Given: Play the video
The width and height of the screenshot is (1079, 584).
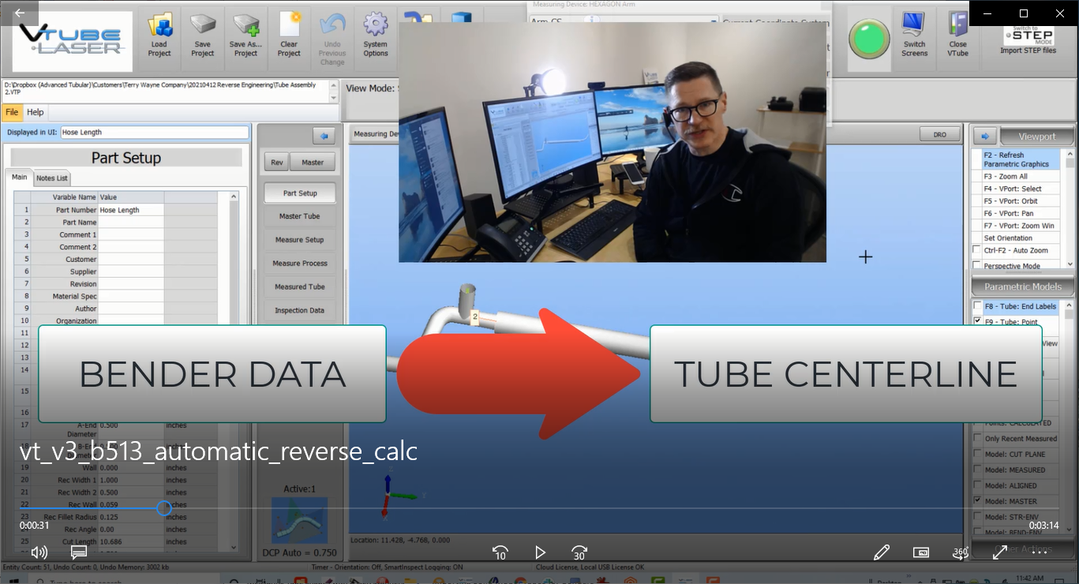Looking at the screenshot, I should coord(540,552).
